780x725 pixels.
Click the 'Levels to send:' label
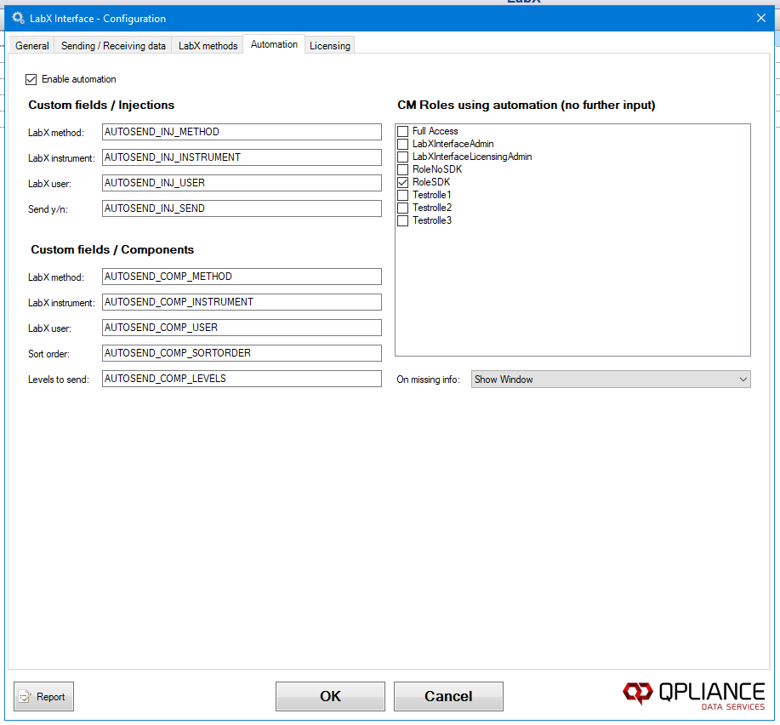point(59,380)
